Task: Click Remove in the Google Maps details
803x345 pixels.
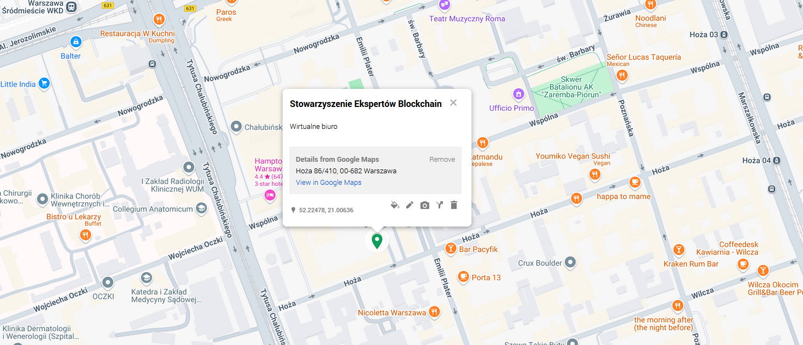Action: 442,160
